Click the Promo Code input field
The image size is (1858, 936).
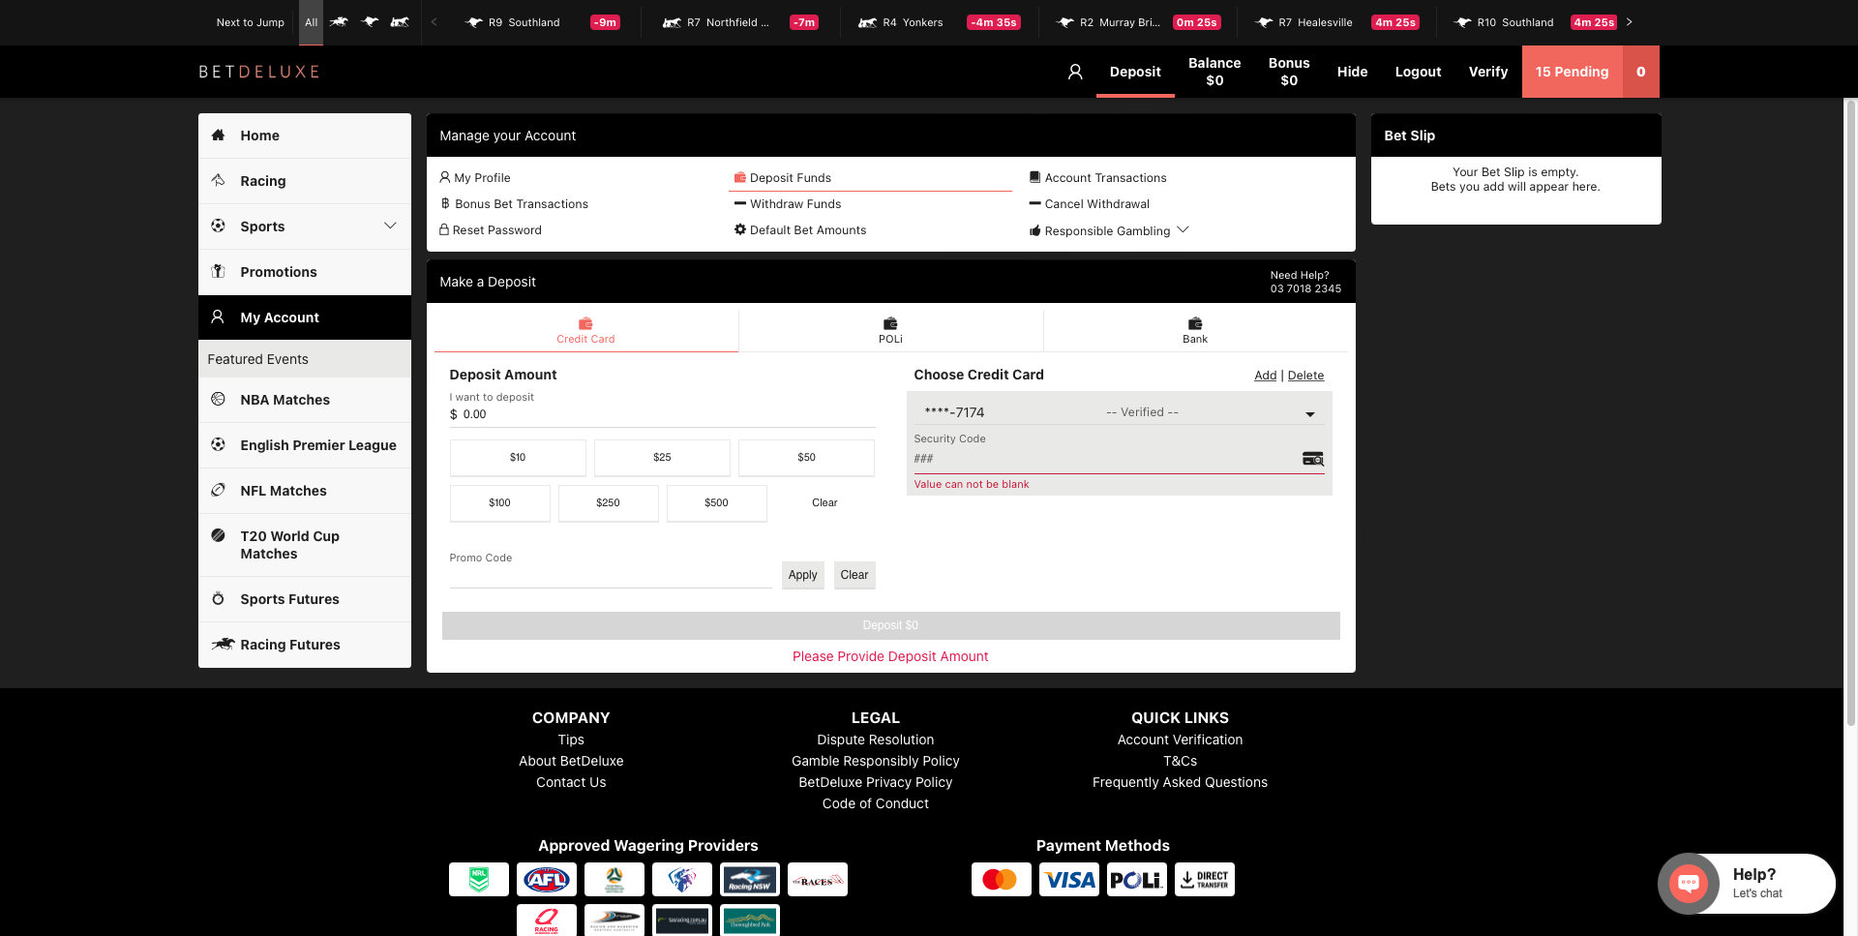[x=610, y=576]
